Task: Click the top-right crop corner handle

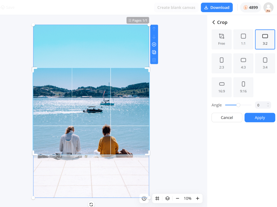Action: click(147, 69)
